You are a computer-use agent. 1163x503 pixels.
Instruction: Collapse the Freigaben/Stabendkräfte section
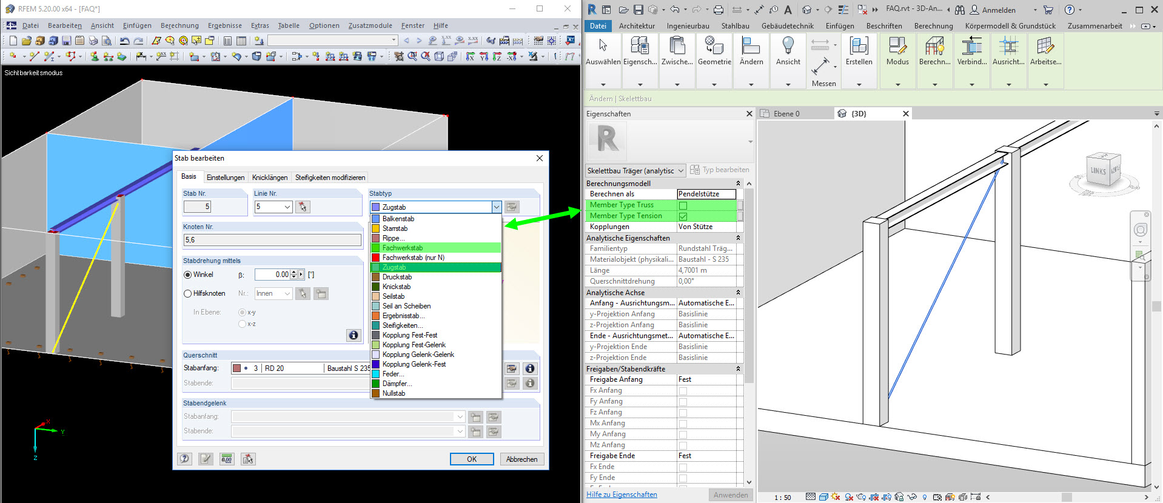(x=738, y=369)
